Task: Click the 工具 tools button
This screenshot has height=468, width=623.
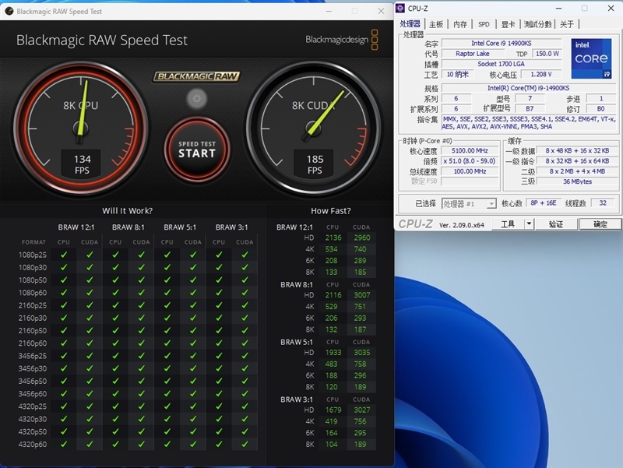Action: coord(508,223)
